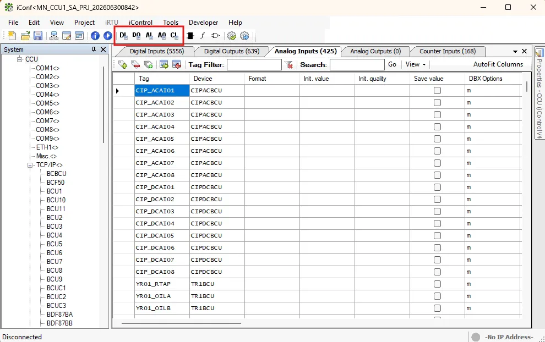Viewport: 545px width, 342px height.
Task: Open the CI counter inputs toolbar icon
Action: point(174,35)
